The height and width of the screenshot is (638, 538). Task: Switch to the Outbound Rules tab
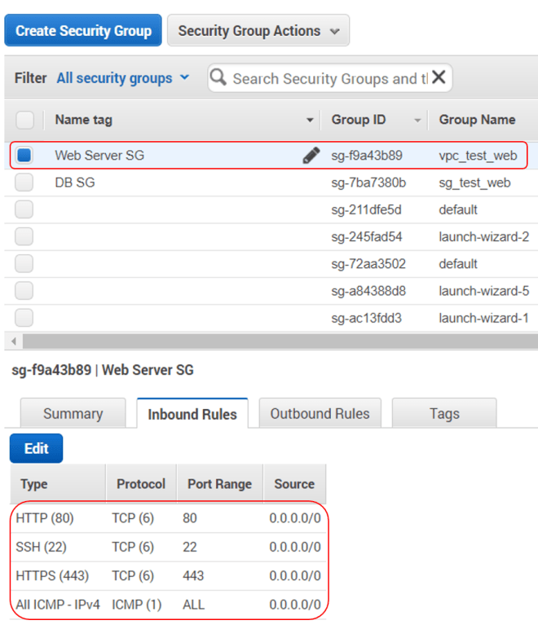tap(320, 414)
